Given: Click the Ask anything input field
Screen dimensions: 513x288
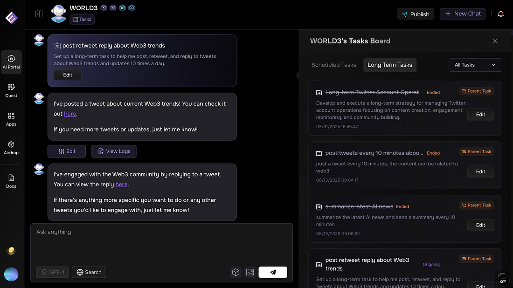Looking at the screenshot, I should pyautogui.click(x=161, y=242).
